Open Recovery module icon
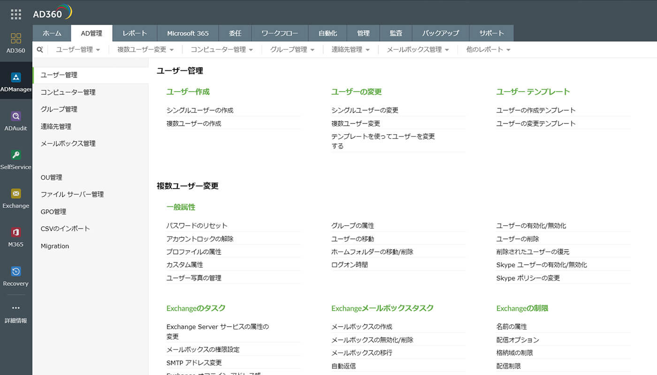The width and height of the screenshot is (657, 375). click(x=16, y=271)
